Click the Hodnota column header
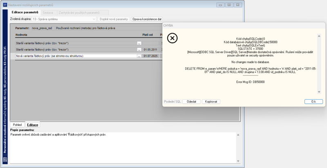 click(21, 35)
